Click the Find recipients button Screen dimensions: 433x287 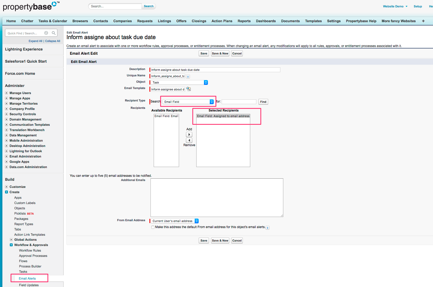tap(263, 102)
